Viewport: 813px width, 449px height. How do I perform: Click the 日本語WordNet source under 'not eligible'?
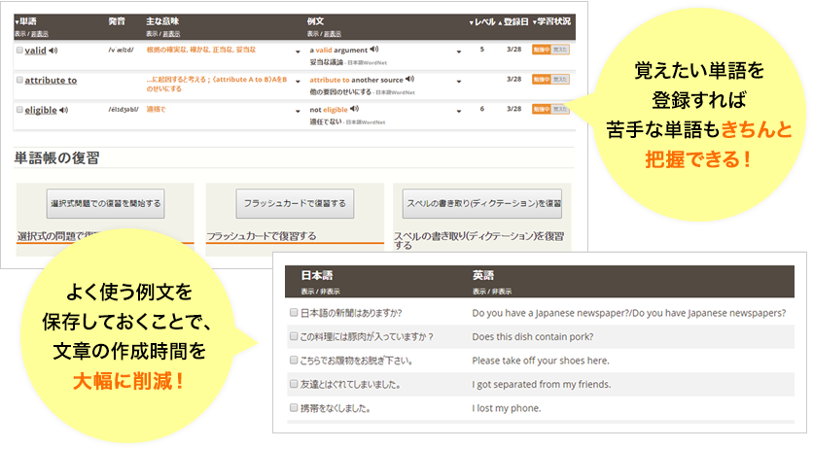click(x=366, y=122)
